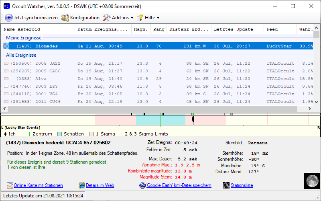Screen dimensions: 321x201
Task: Expand the Add-ins dropdown arrow
Action: (x=132, y=18)
